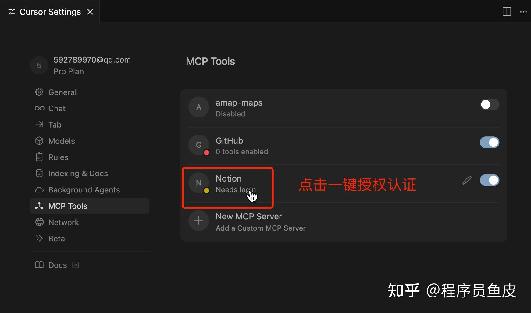Image resolution: width=531 pixels, height=313 pixels.
Task: Go to the Chat settings section
Action: pos(90,108)
